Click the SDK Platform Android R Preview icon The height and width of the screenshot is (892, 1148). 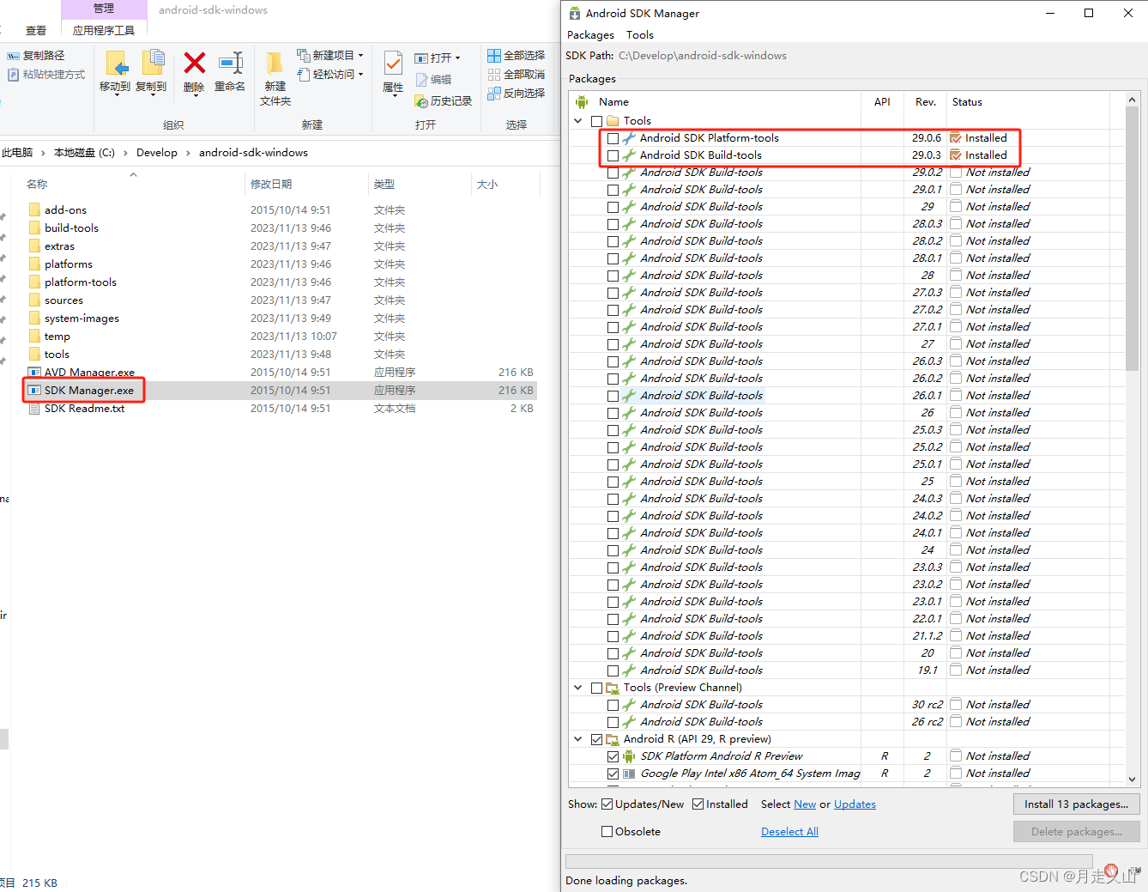pyautogui.click(x=629, y=756)
